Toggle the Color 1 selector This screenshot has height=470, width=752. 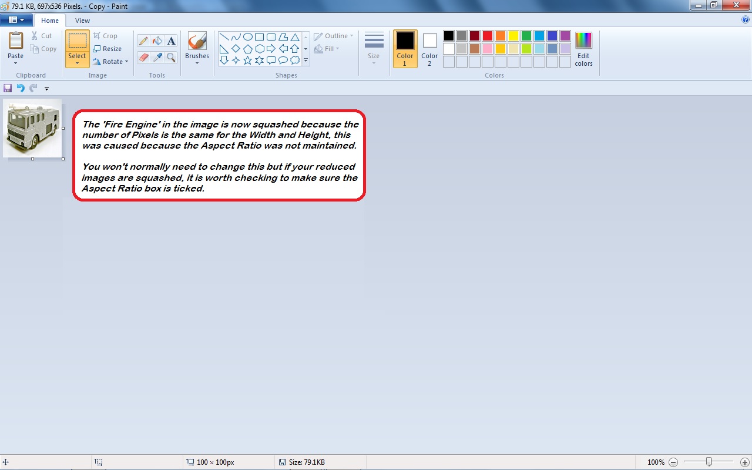[405, 48]
